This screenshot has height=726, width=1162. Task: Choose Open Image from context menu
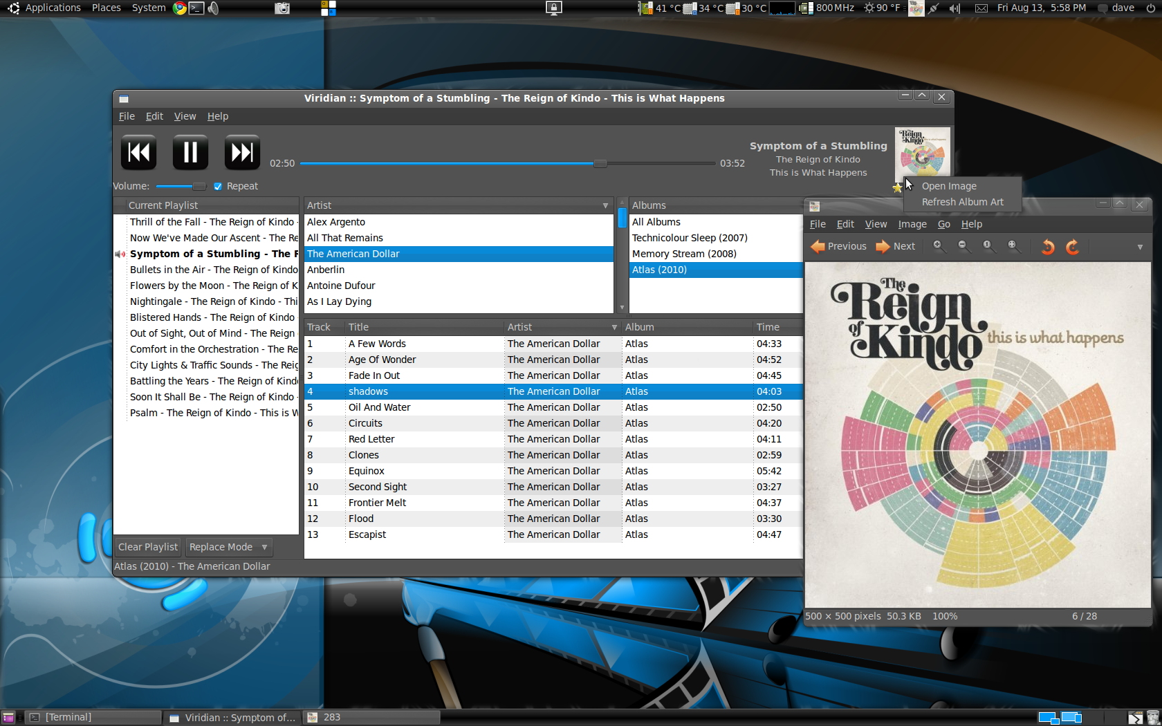(962, 186)
